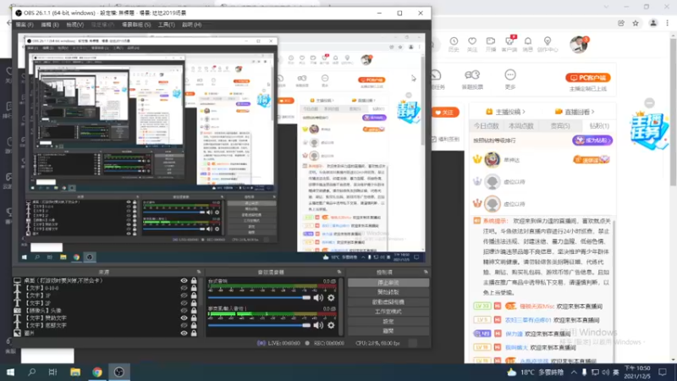Open the 說明(H) menu in OBS

pos(192,25)
